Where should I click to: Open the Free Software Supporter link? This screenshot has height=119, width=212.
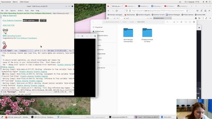pos(12,20)
